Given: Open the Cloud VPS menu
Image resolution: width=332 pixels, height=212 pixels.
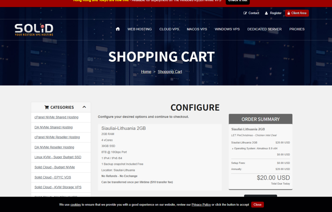Looking at the screenshot, I should click(x=169, y=29).
